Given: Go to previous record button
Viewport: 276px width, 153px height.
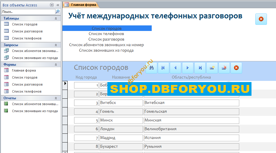Looking at the screenshot, I should click(x=175, y=68).
